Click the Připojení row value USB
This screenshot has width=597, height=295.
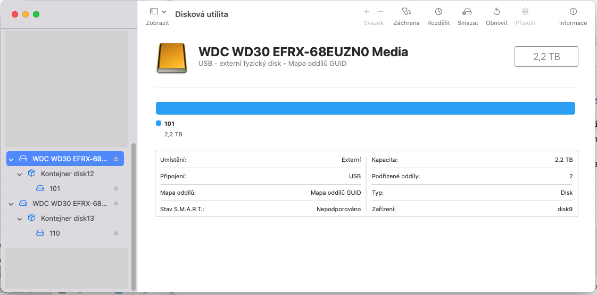(x=355, y=177)
